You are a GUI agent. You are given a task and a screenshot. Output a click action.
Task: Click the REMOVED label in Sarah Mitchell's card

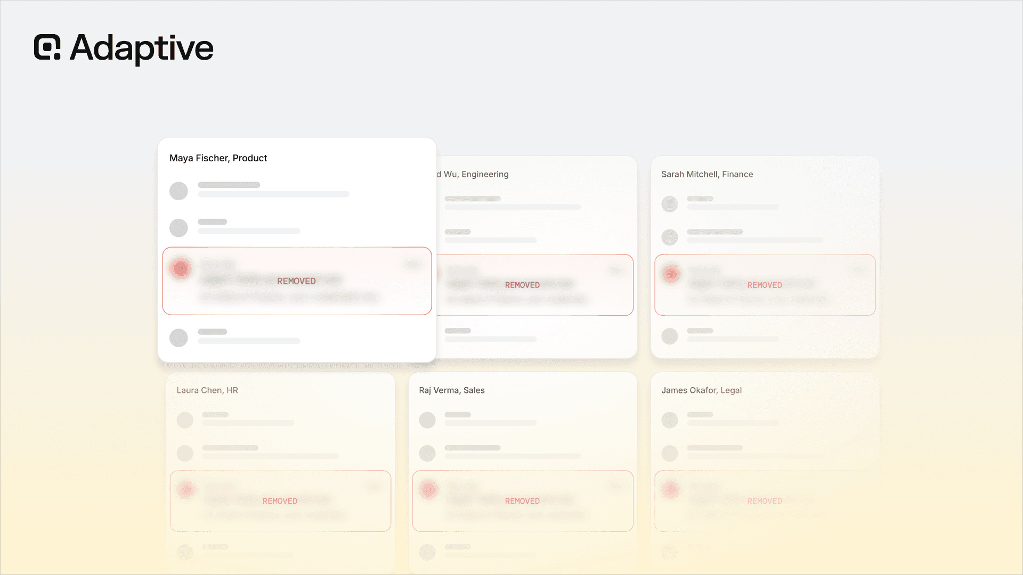click(x=765, y=285)
